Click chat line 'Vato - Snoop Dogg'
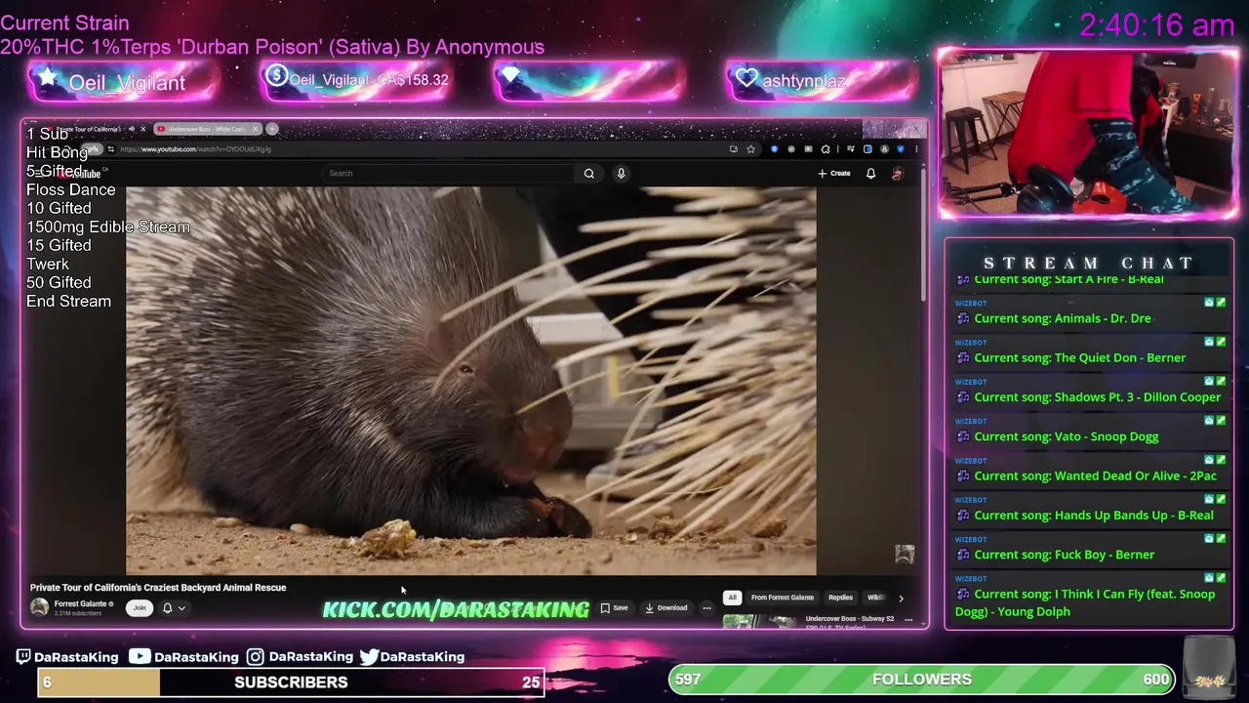Image resolution: width=1249 pixels, height=703 pixels. click(x=1067, y=436)
